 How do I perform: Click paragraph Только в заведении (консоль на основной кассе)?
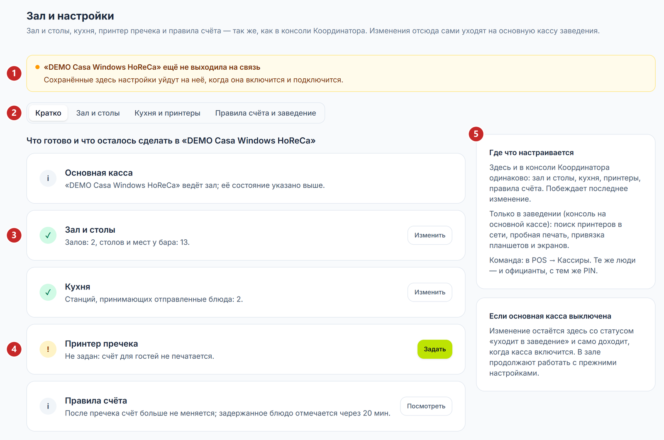(x=555, y=230)
